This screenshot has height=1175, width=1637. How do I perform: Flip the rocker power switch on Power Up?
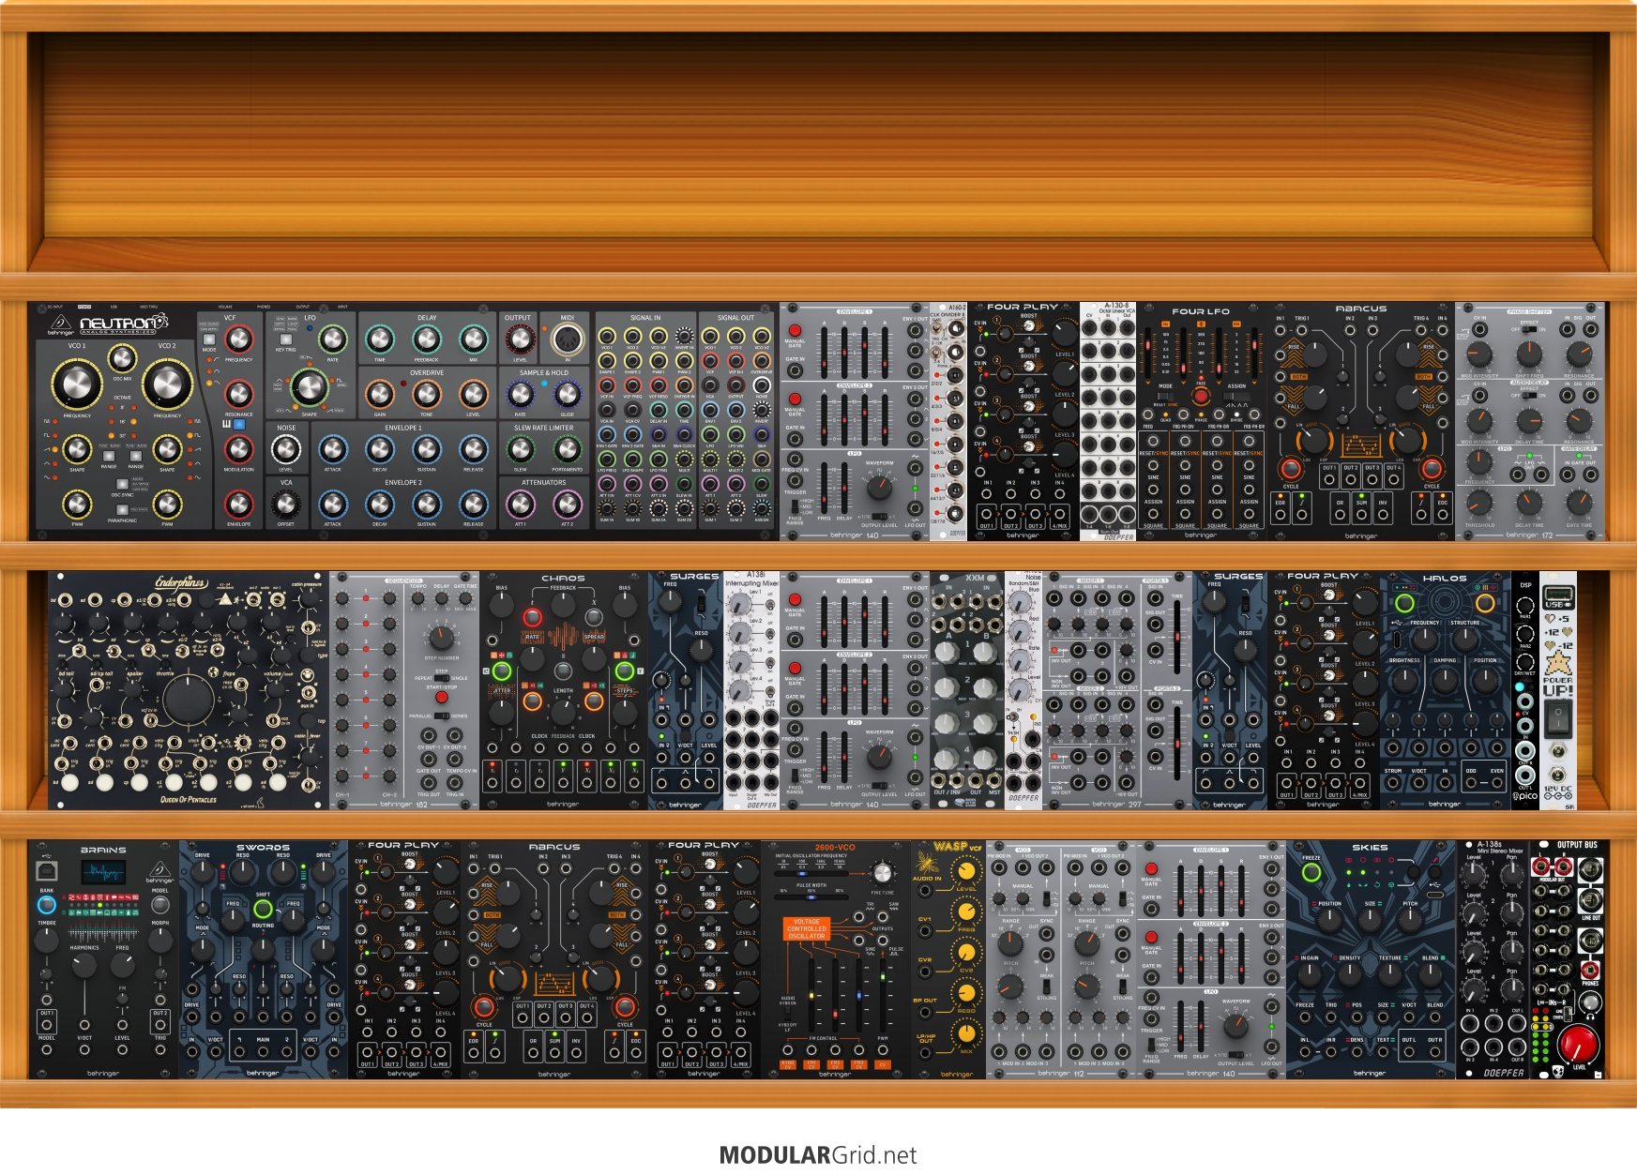(x=1558, y=719)
